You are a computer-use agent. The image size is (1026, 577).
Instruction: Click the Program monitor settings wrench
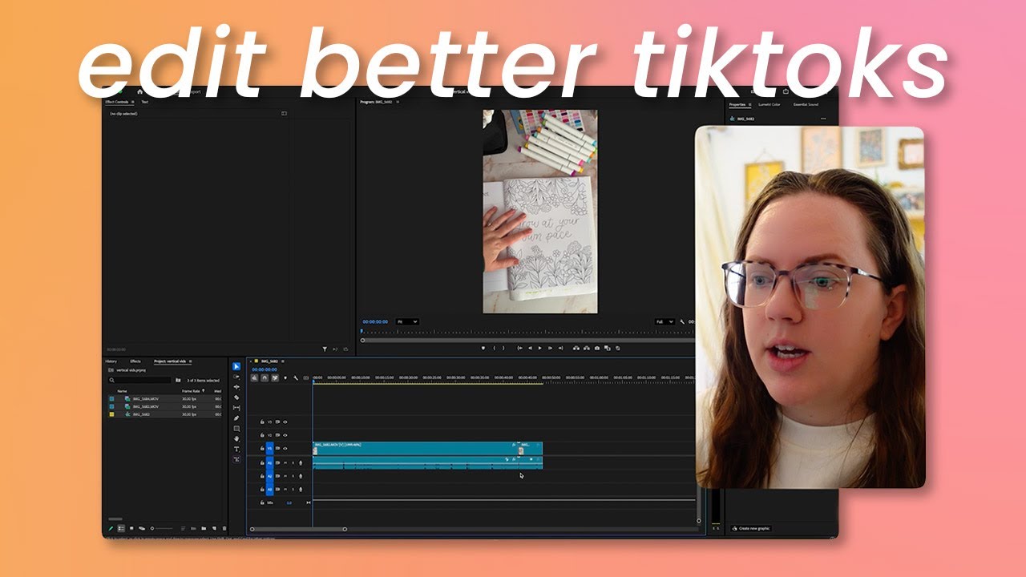pos(682,321)
